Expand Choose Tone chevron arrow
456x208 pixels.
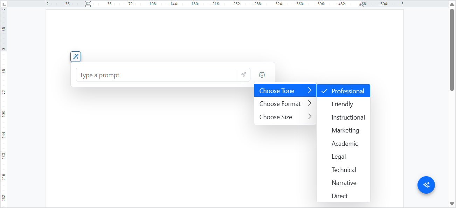click(x=310, y=91)
